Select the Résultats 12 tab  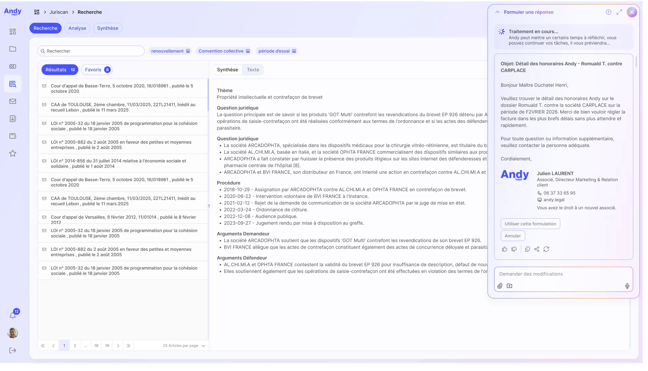point(60,70)
